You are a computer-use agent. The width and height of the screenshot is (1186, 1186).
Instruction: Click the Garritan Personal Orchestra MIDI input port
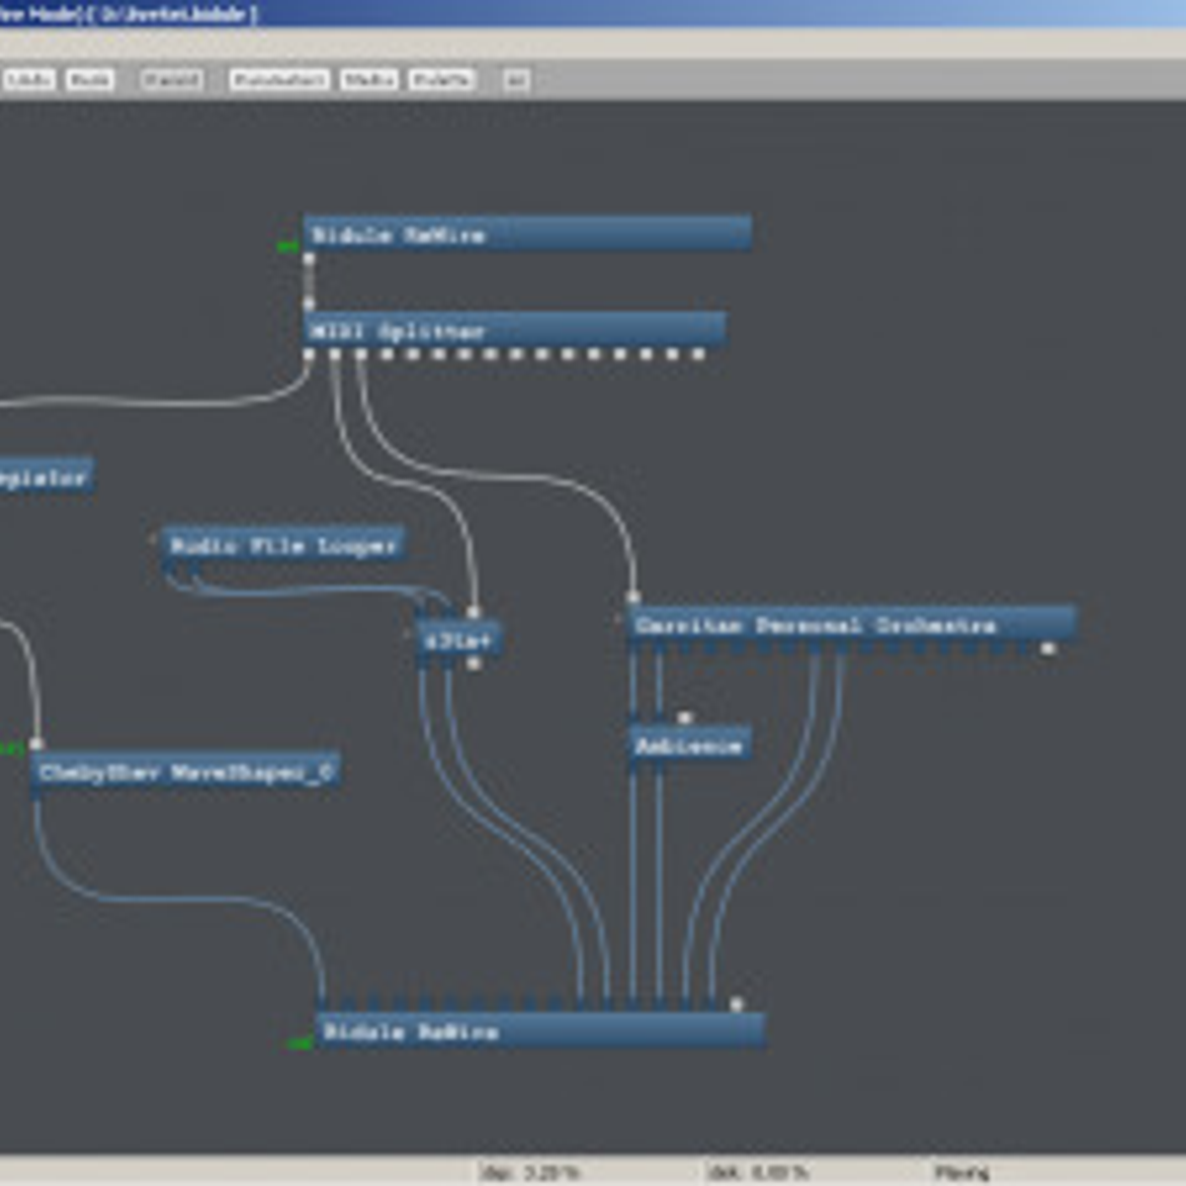[x=633, y=598]
